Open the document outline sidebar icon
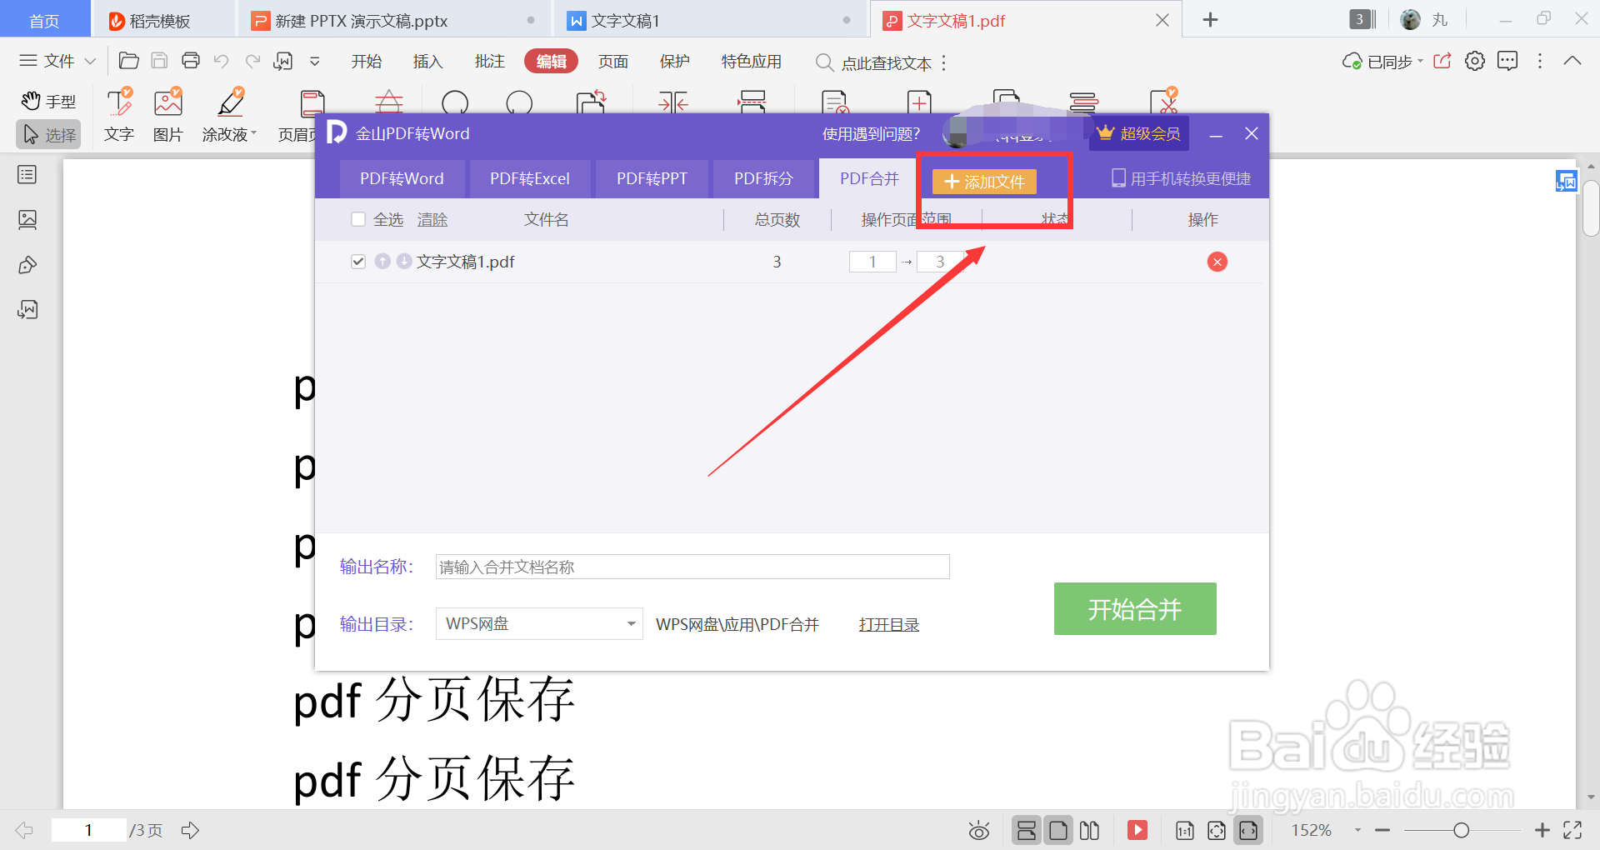Viewport: 1600px width, 850px height. [27, 175]
